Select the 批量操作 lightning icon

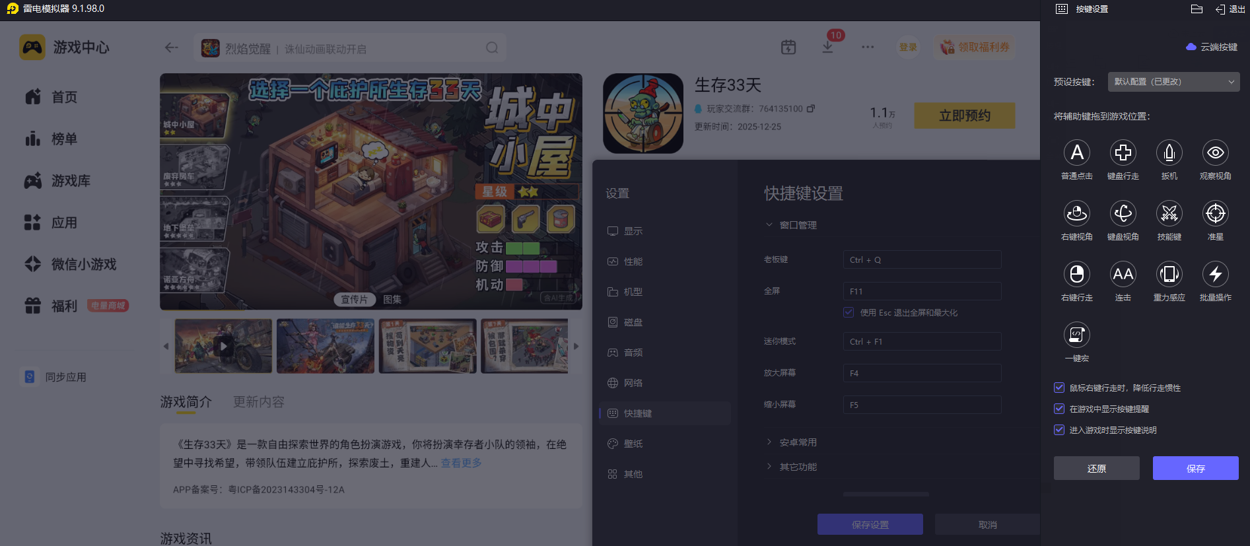[x=1215, y=274]
